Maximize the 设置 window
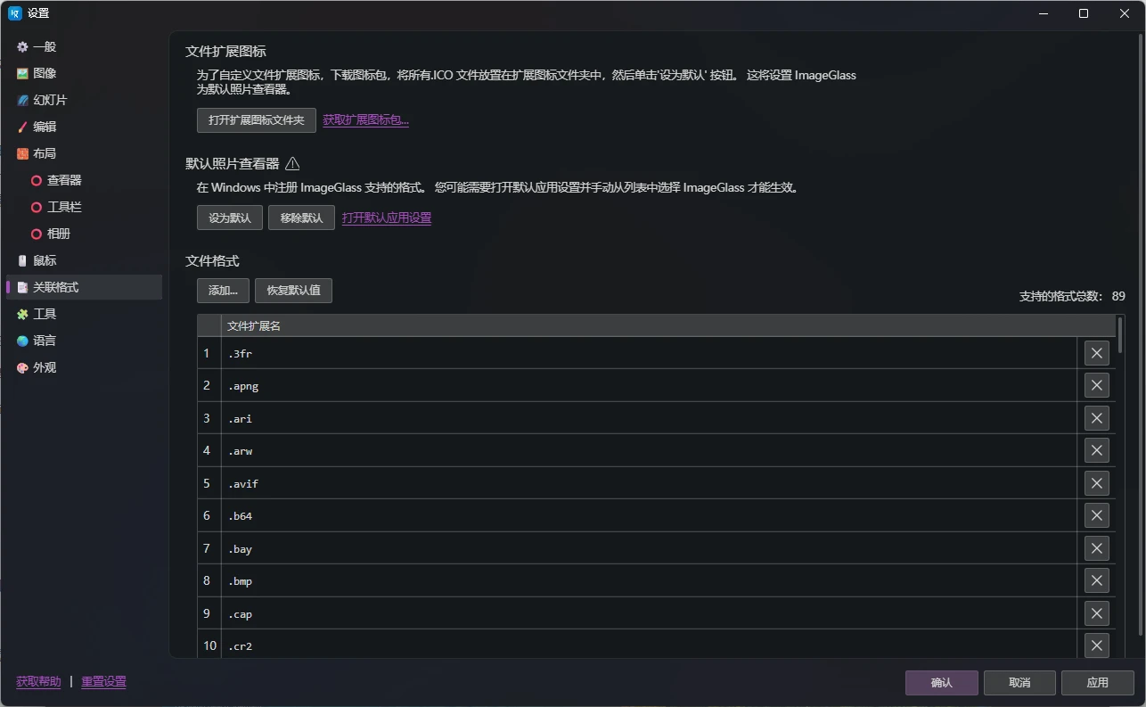Viewport: 1146px width, 707px height. pos(1084,13)
